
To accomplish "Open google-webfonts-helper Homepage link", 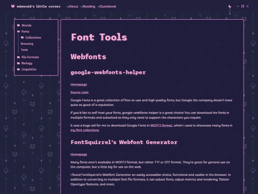I will pyautogui.click(x=79, y=84).
